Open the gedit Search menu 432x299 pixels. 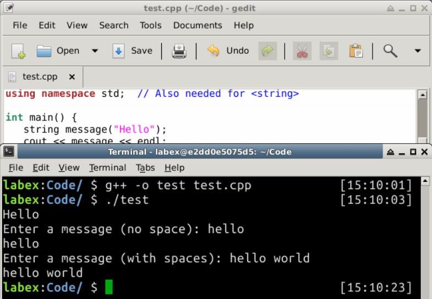tap(113, 25)
